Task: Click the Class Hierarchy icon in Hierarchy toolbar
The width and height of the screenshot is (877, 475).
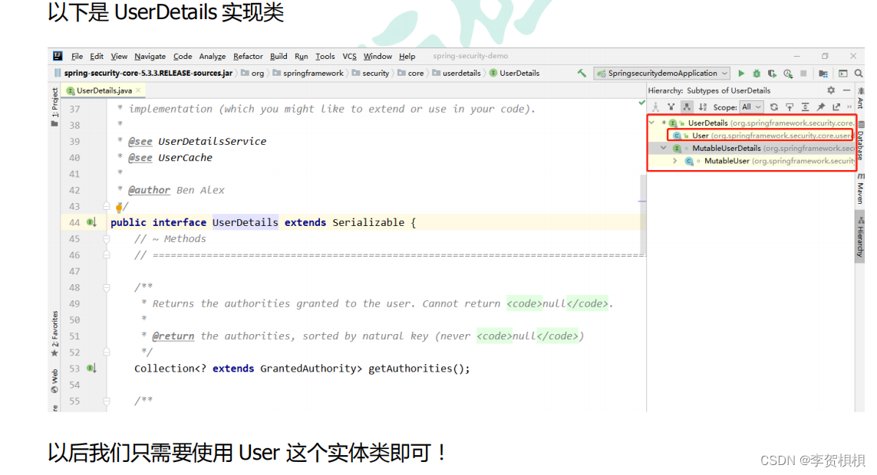Action: pos(655,106)
